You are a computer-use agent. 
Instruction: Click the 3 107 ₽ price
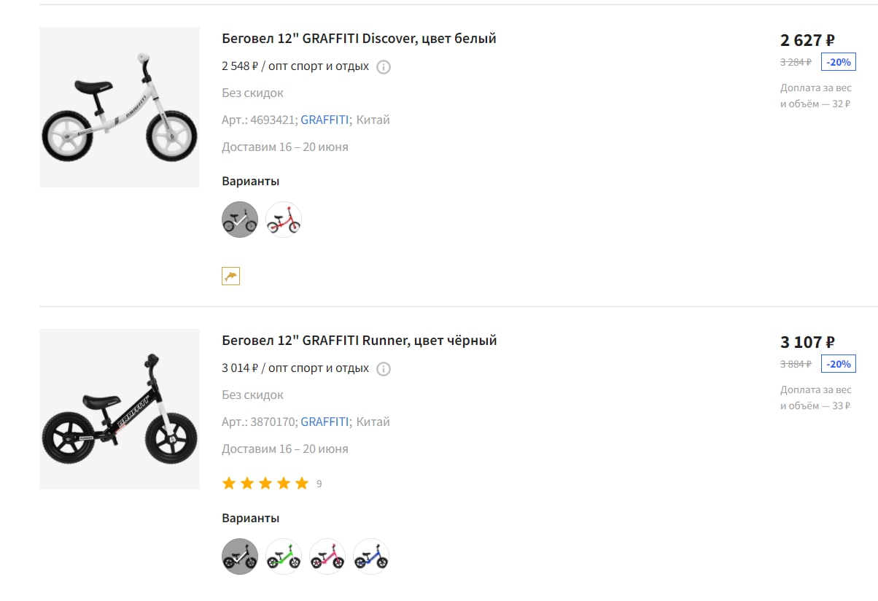click(807, 342)
